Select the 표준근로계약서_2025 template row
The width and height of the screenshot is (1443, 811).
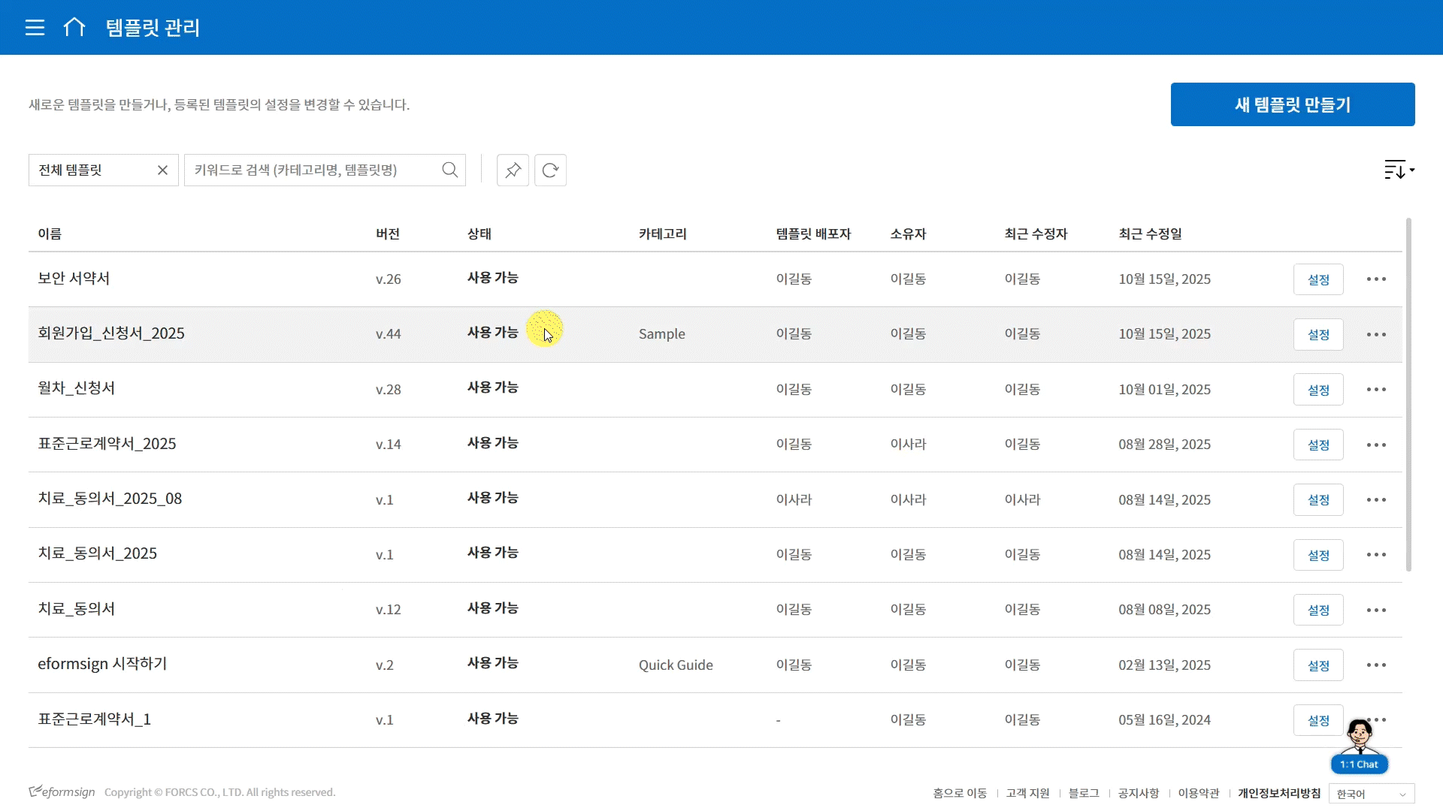(x=107, y=444)
